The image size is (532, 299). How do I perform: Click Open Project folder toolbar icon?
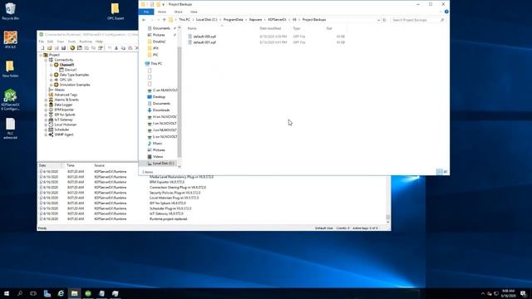(x=50, y=48)
